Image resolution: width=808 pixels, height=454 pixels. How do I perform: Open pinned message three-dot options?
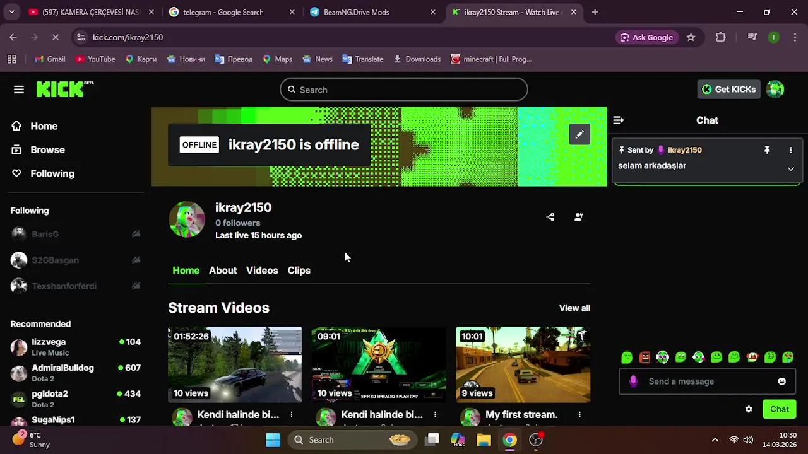(x=790, y=150)
